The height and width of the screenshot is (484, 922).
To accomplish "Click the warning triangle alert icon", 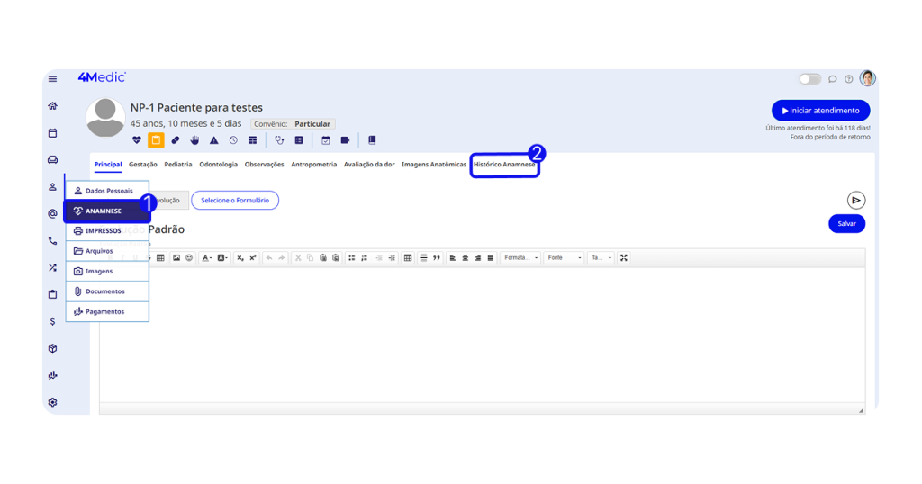I will (214, 140).
